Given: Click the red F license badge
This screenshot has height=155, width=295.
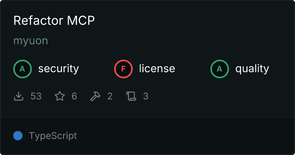Looking at the screenshot, I should 123,69.
